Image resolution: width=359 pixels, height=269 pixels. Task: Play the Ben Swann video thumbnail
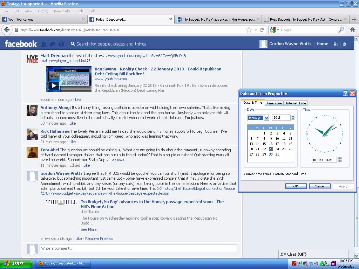point(69,79)
